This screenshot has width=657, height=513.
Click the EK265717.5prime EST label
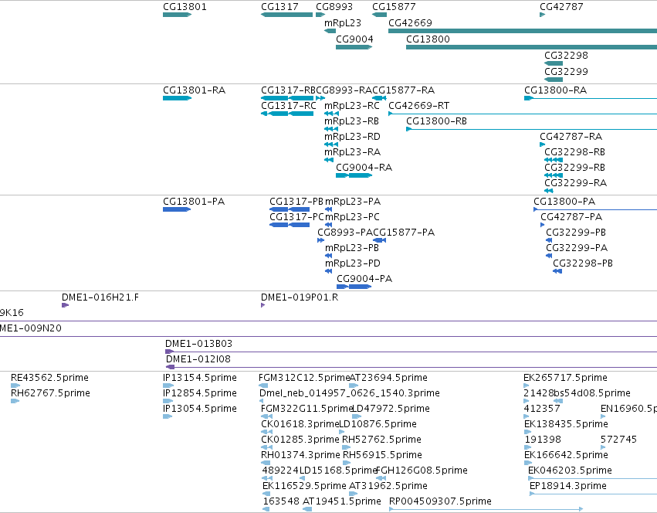coord(565,378)
